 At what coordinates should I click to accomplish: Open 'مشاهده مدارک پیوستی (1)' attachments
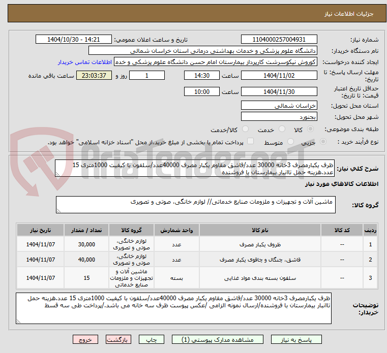[x=218, y=339]
